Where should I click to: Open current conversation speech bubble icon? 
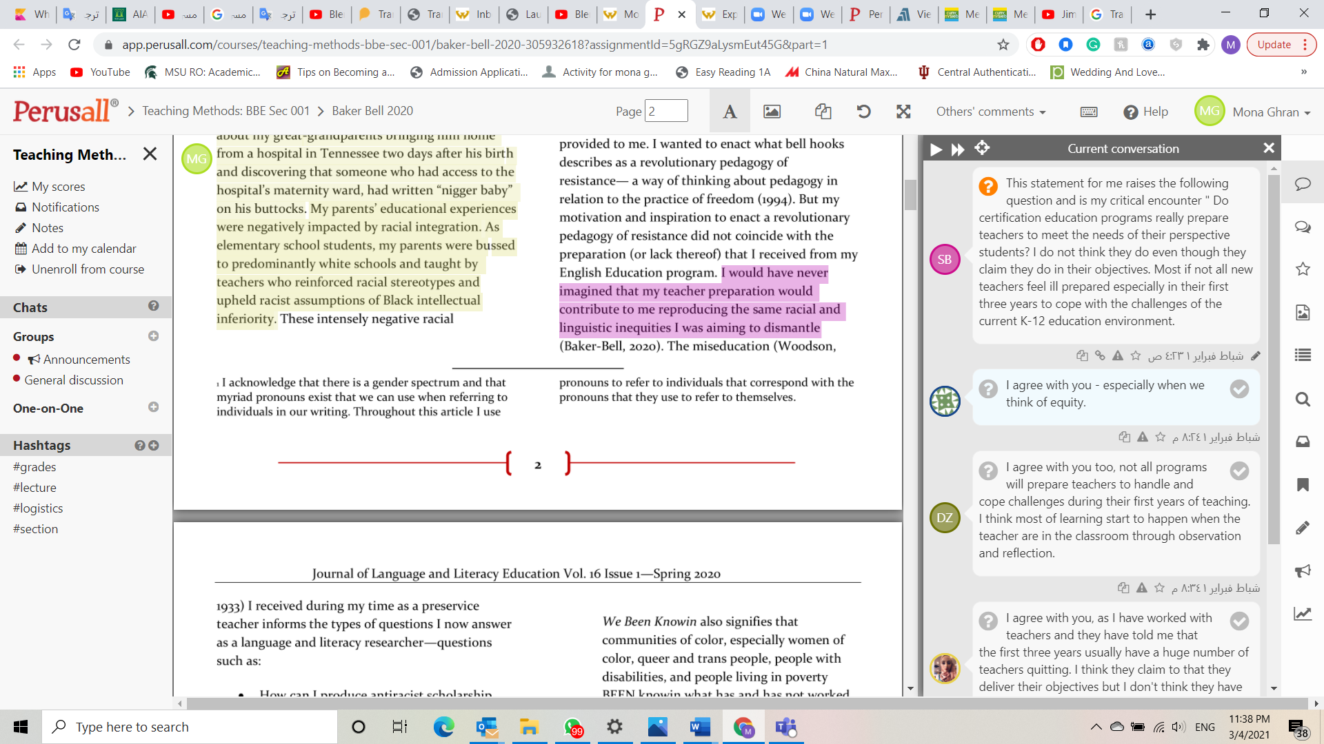click(x=1303, y=184)
